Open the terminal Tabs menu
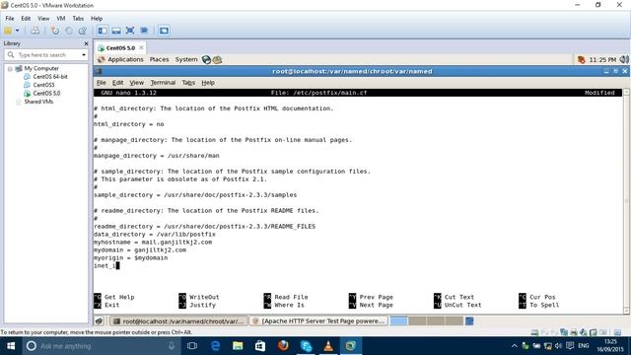The width and height of the screenshot is (631, 355). tap(188, 83)
